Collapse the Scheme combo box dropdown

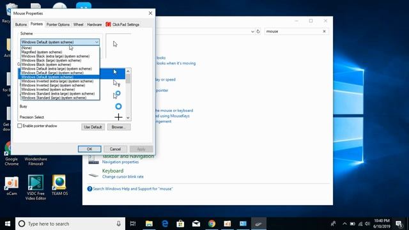coord(96,42)
